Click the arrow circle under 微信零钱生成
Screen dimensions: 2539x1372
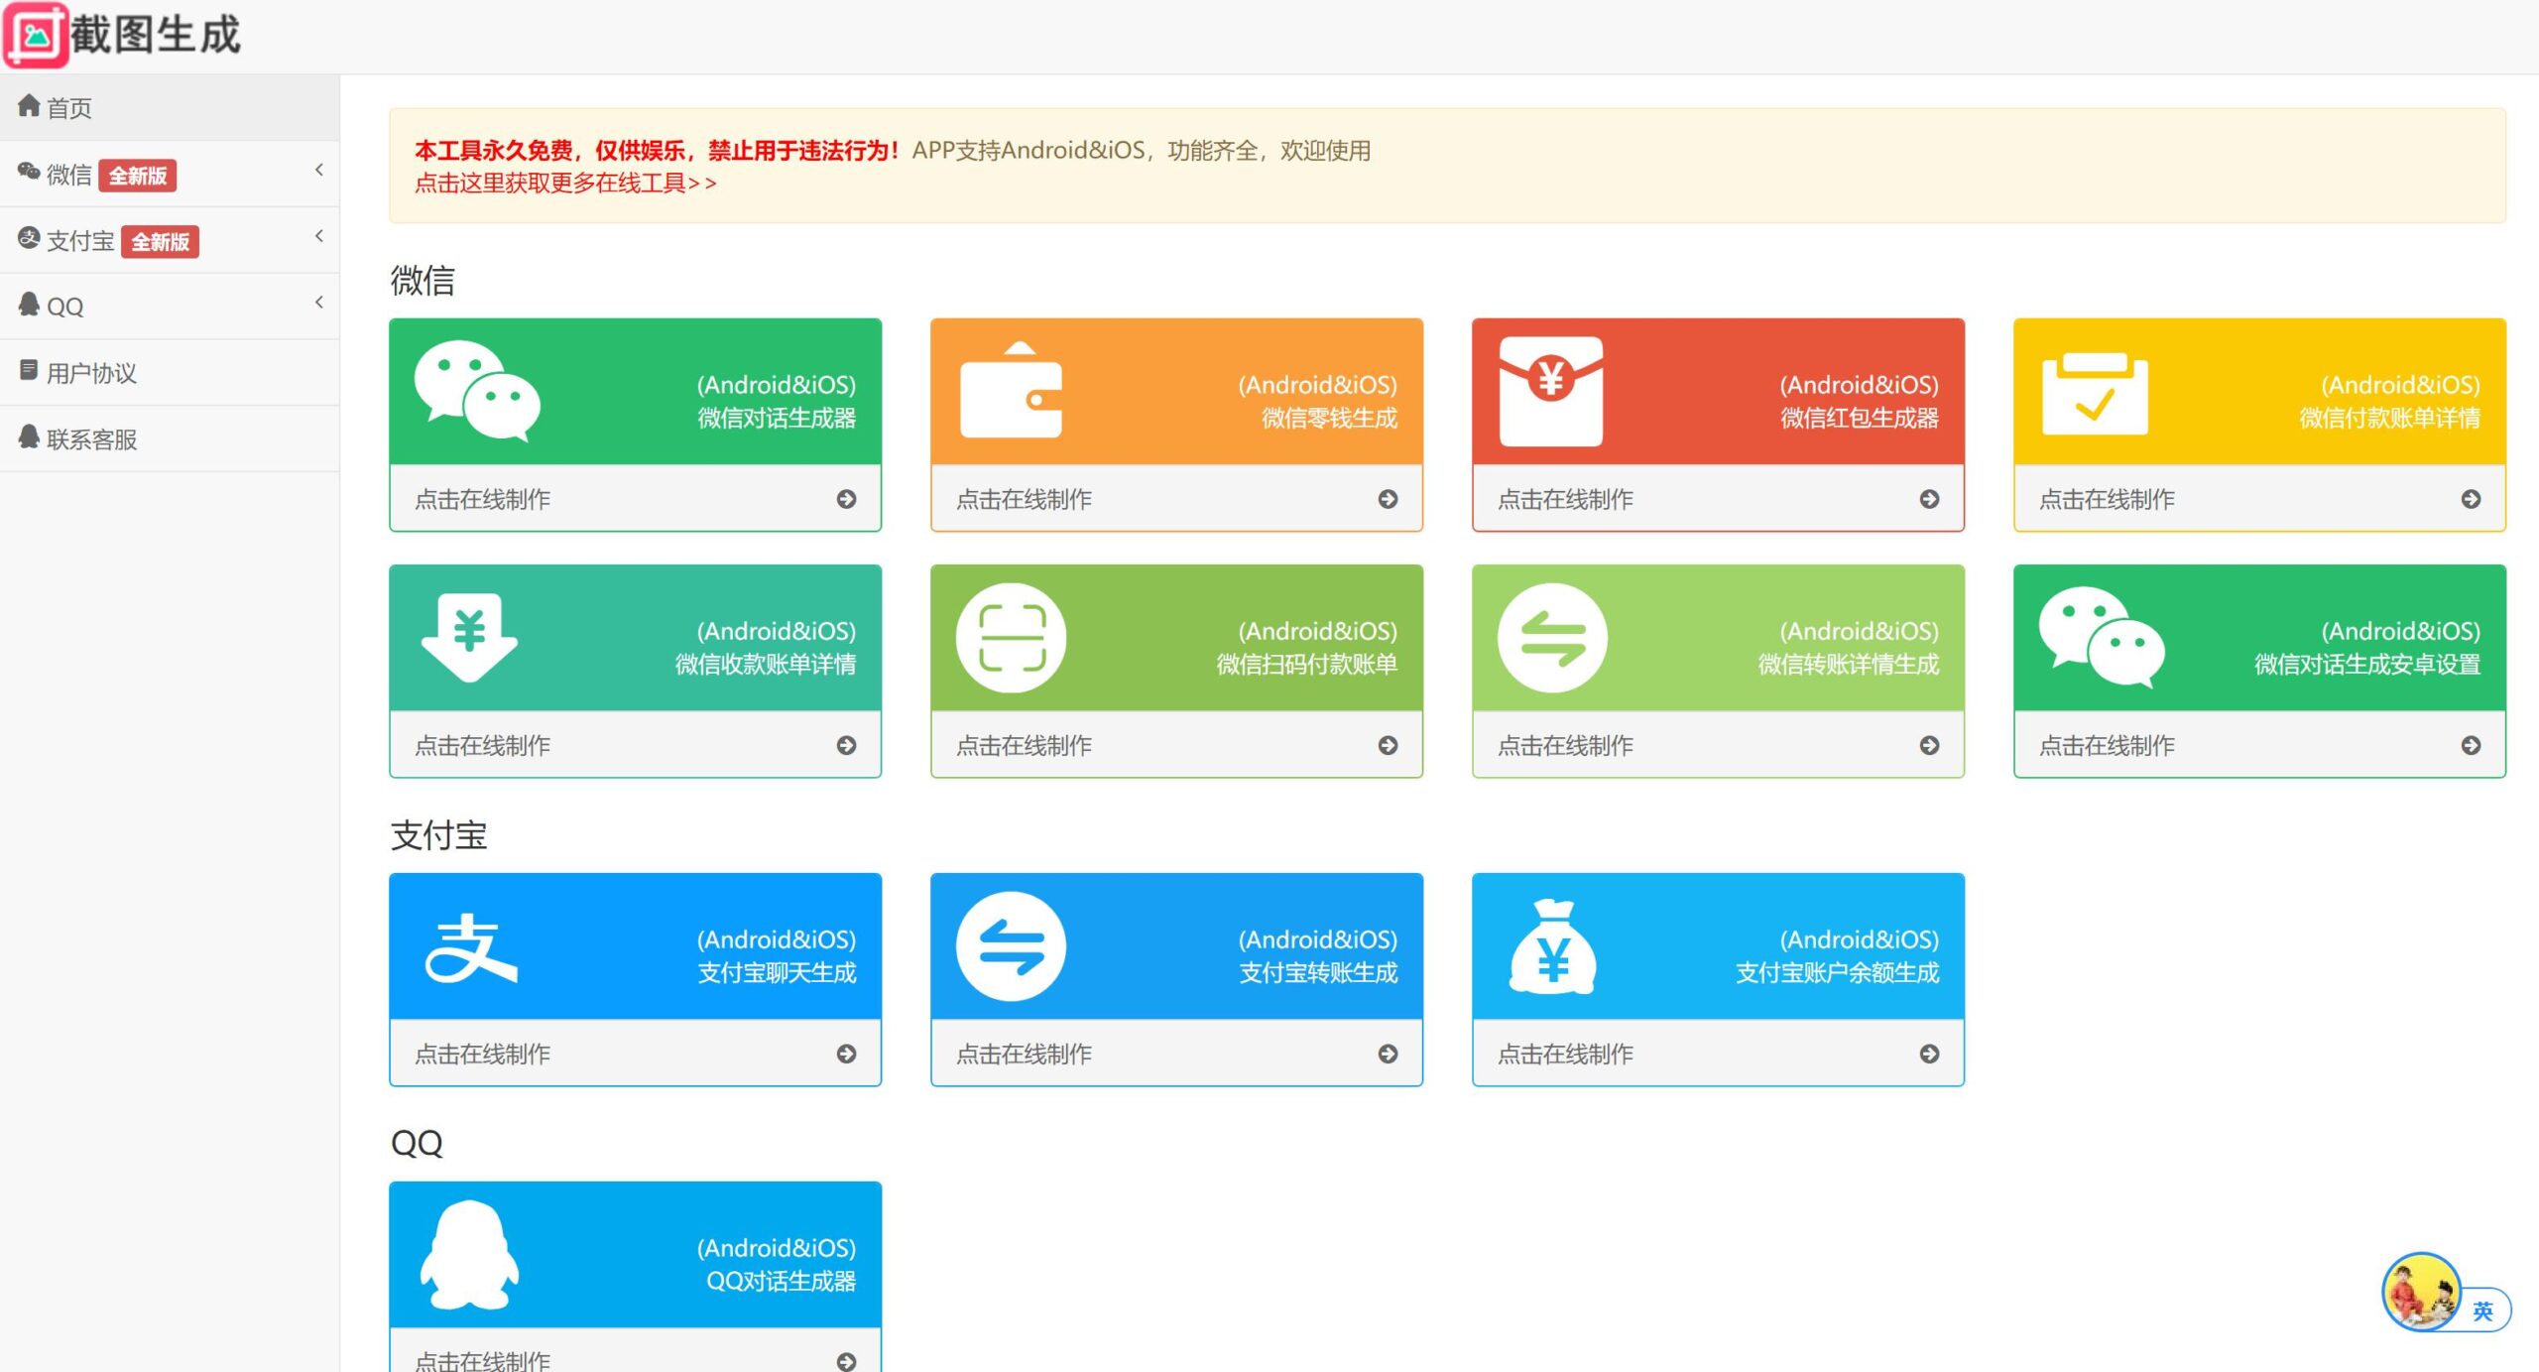[1388, 499]
